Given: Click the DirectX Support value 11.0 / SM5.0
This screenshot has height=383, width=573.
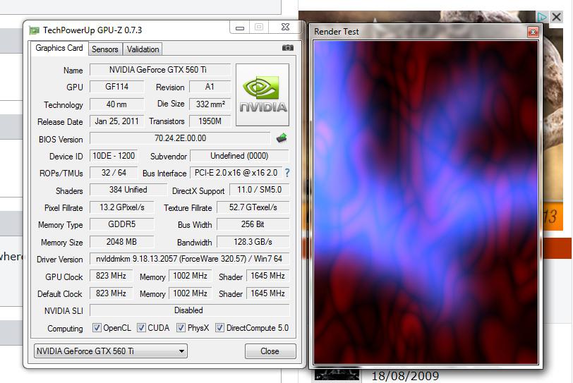Looking at the screenshot, I should [259, 190].
